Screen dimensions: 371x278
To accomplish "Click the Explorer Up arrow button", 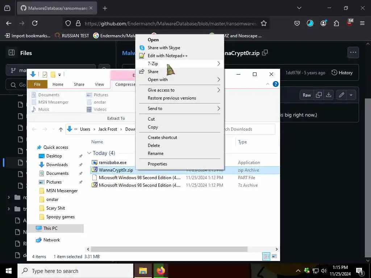I will click(x=61, y=129).
